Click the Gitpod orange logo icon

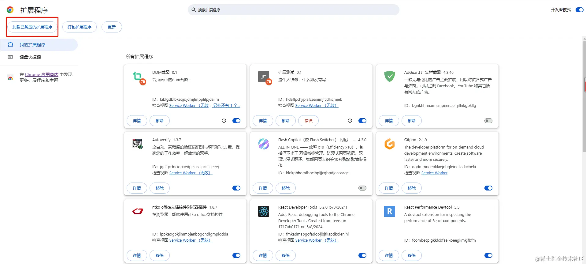tap(390, 144)
